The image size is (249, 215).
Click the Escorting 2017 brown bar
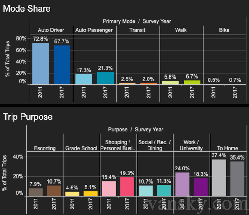[x=54, y=191]
